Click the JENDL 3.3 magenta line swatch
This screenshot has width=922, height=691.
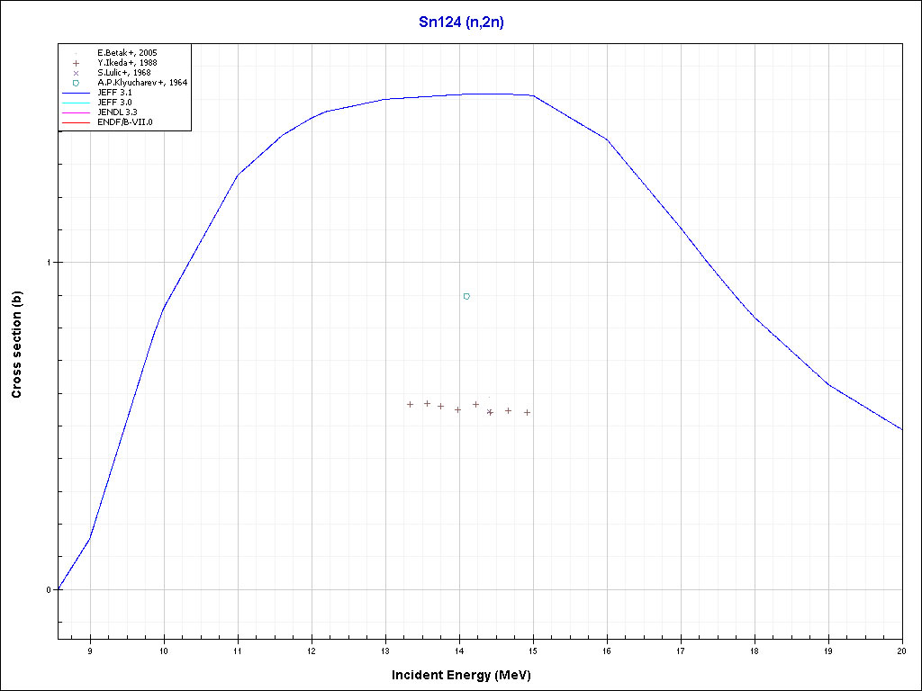pos(77,112)
